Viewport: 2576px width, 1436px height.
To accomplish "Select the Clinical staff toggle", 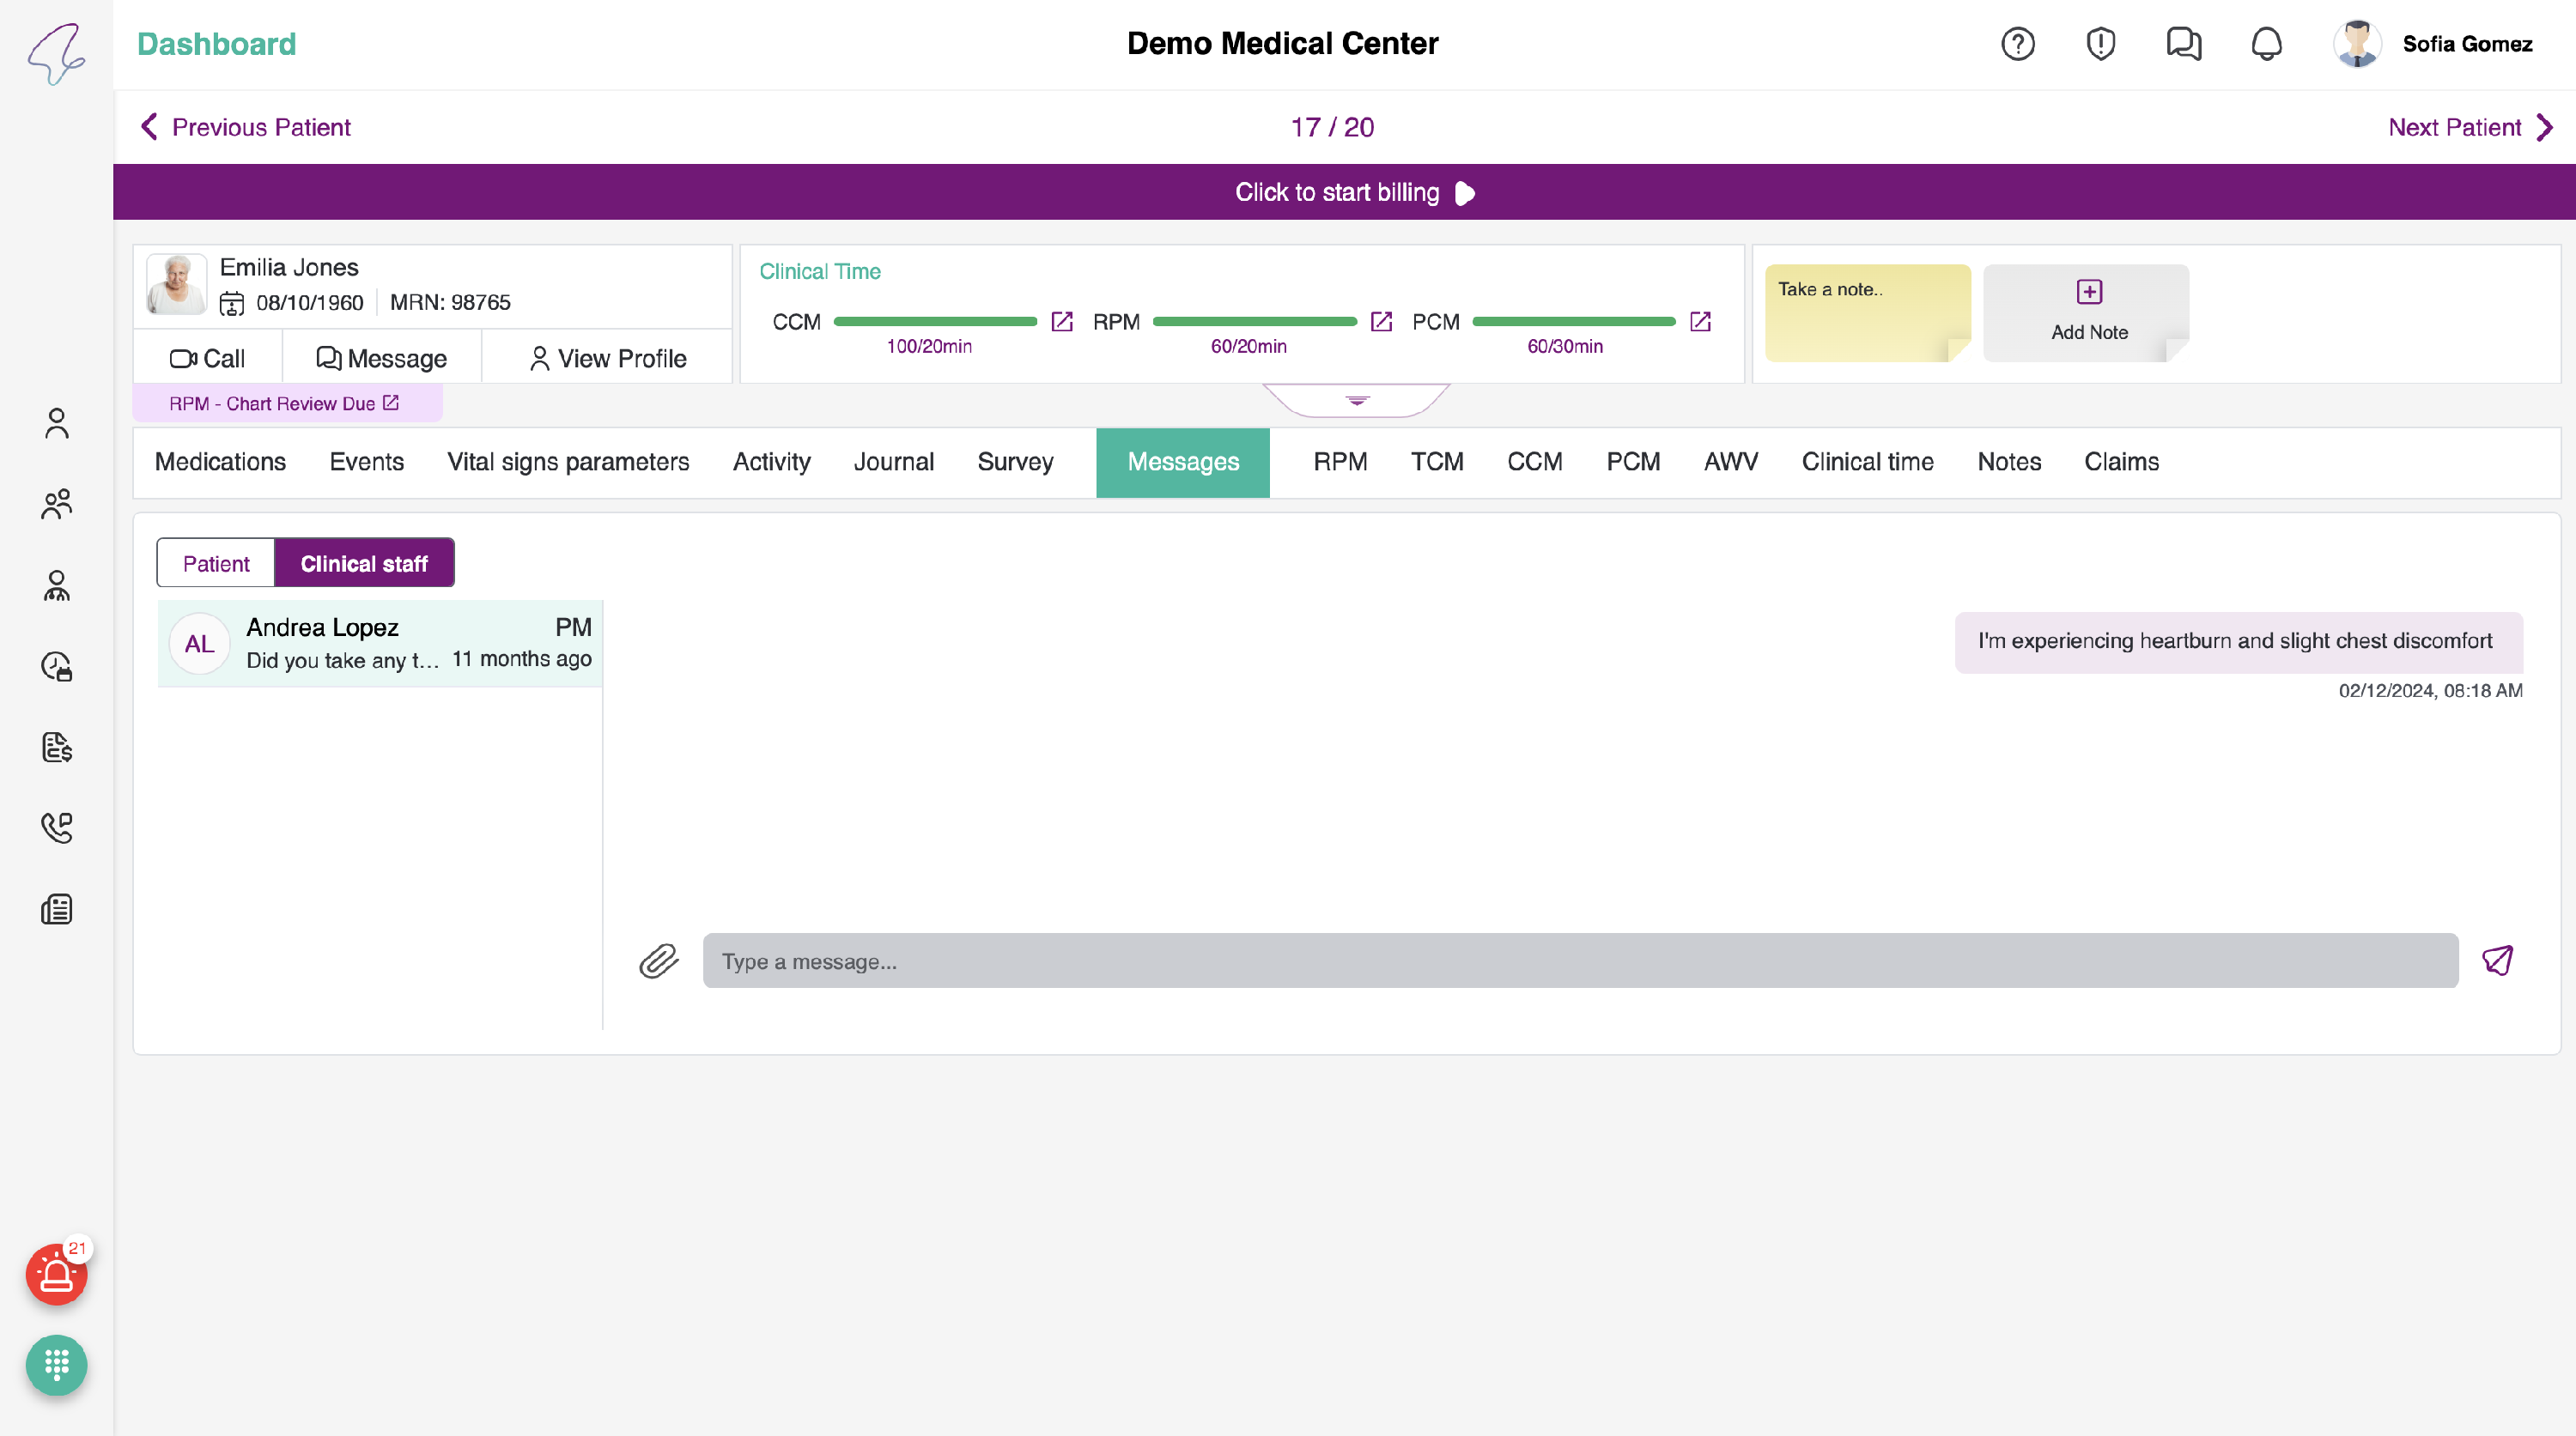I will pyautogui.click(x=364, y=564).
